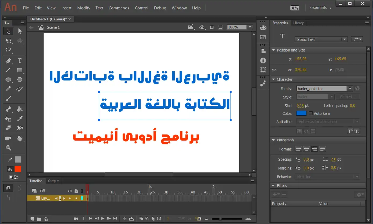Collapse the Paragraph section
Screen dimensions: 373x224
click(x=273, y=140)
